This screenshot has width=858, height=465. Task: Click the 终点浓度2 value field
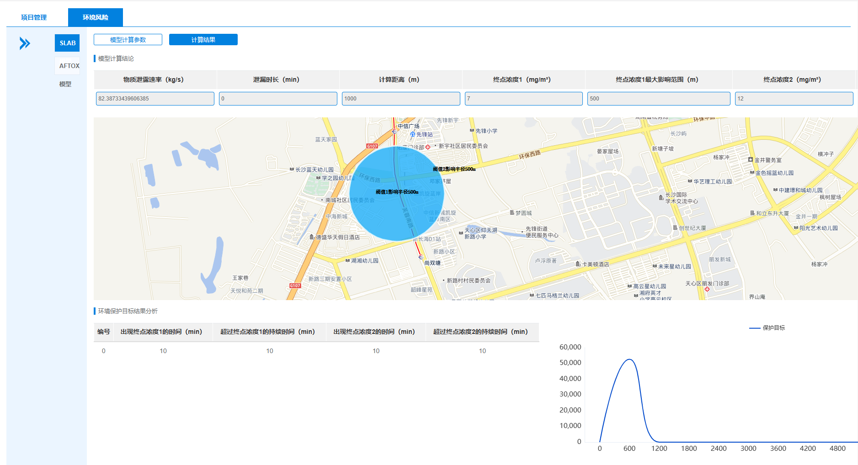[x=794, y=99]
